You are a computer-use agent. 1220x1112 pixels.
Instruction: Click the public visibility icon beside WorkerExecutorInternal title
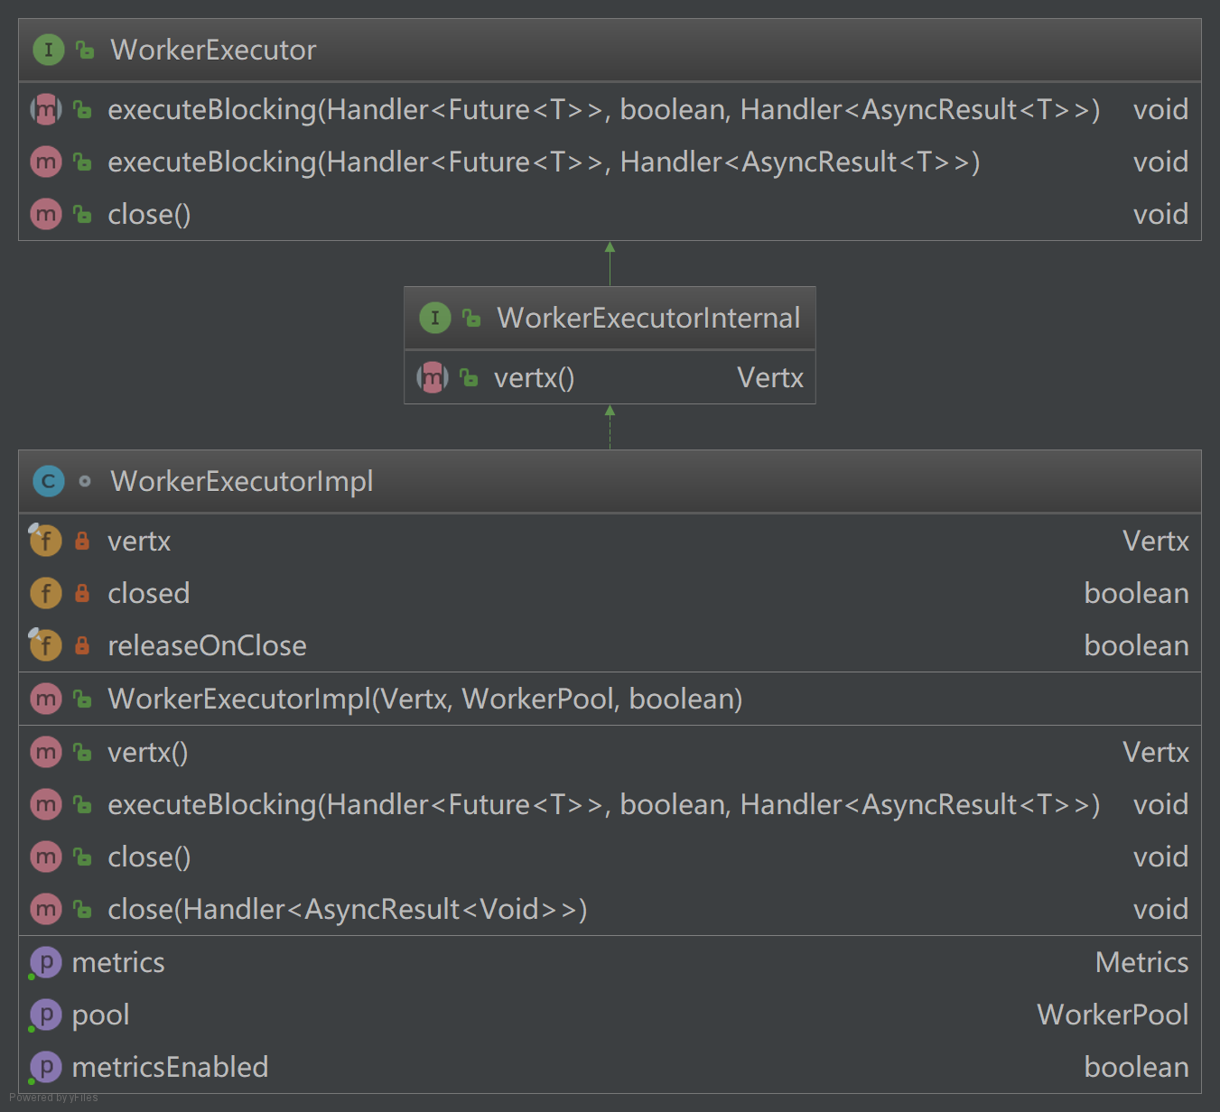click(471, 318)
